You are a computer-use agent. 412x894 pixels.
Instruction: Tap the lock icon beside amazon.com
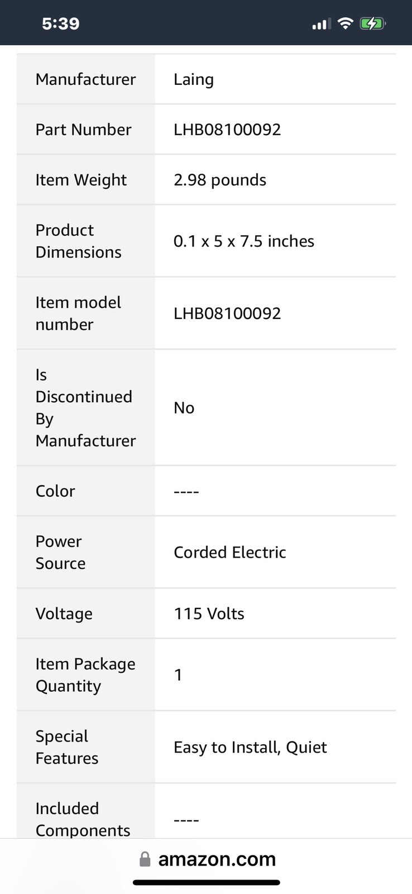click(145, 859)
